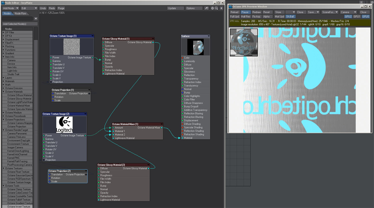Click Redraw in IPR window
374x208 pixels.
coord(256,12)
